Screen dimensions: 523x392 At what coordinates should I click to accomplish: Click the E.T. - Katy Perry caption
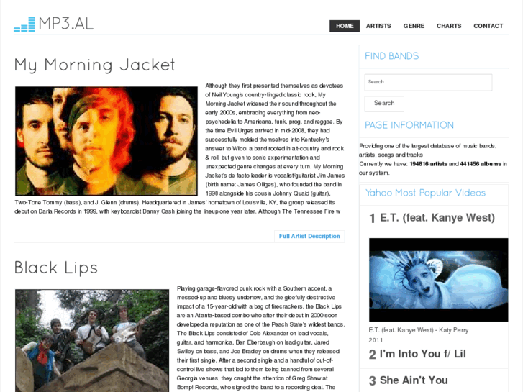pos(418,330)
